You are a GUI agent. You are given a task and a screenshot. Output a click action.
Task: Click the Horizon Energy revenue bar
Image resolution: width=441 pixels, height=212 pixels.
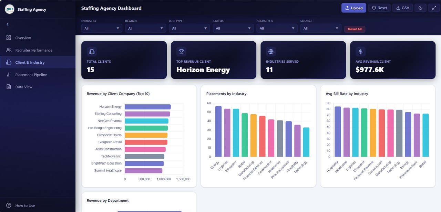pyautogui.click(x=147, y=106)
